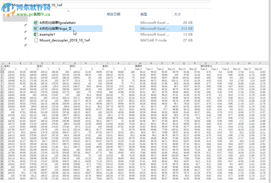Click the 26 KB size entry

(x=188, y=23)
